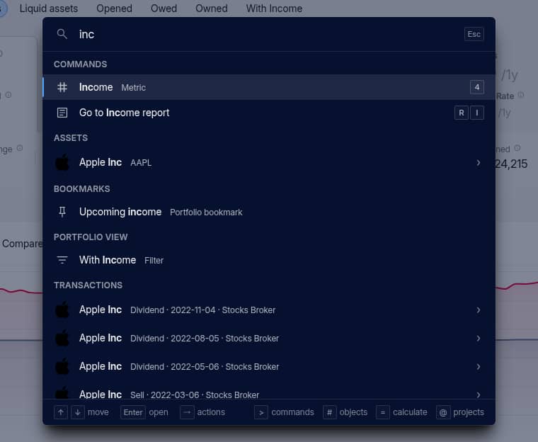Expand chevron for 2022-08-05 dividend
The height and width of the screenshot is (442, 538).
click(x=479, y=339)
